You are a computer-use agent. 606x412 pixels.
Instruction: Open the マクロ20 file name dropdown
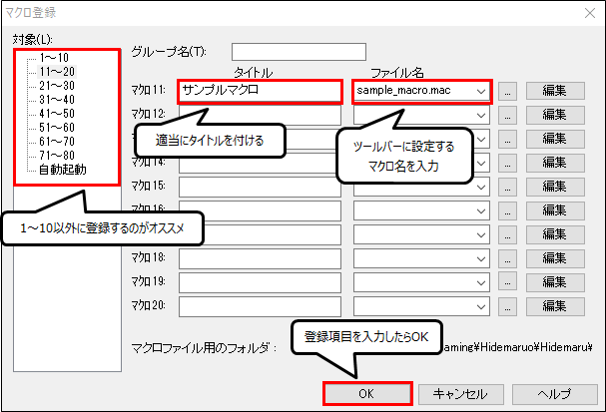(x=481, y=306)
